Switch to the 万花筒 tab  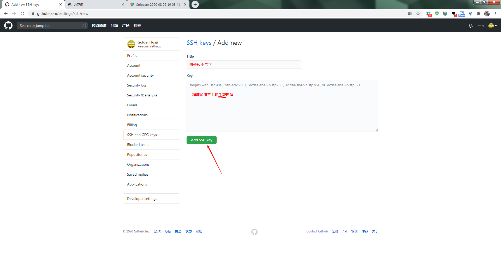tap(96, 4)
